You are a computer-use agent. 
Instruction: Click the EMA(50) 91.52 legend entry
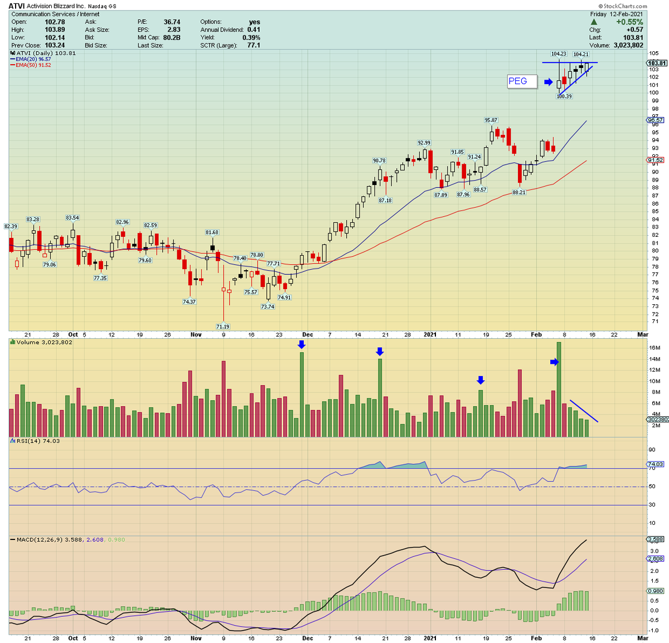click(x=31, y=65)
